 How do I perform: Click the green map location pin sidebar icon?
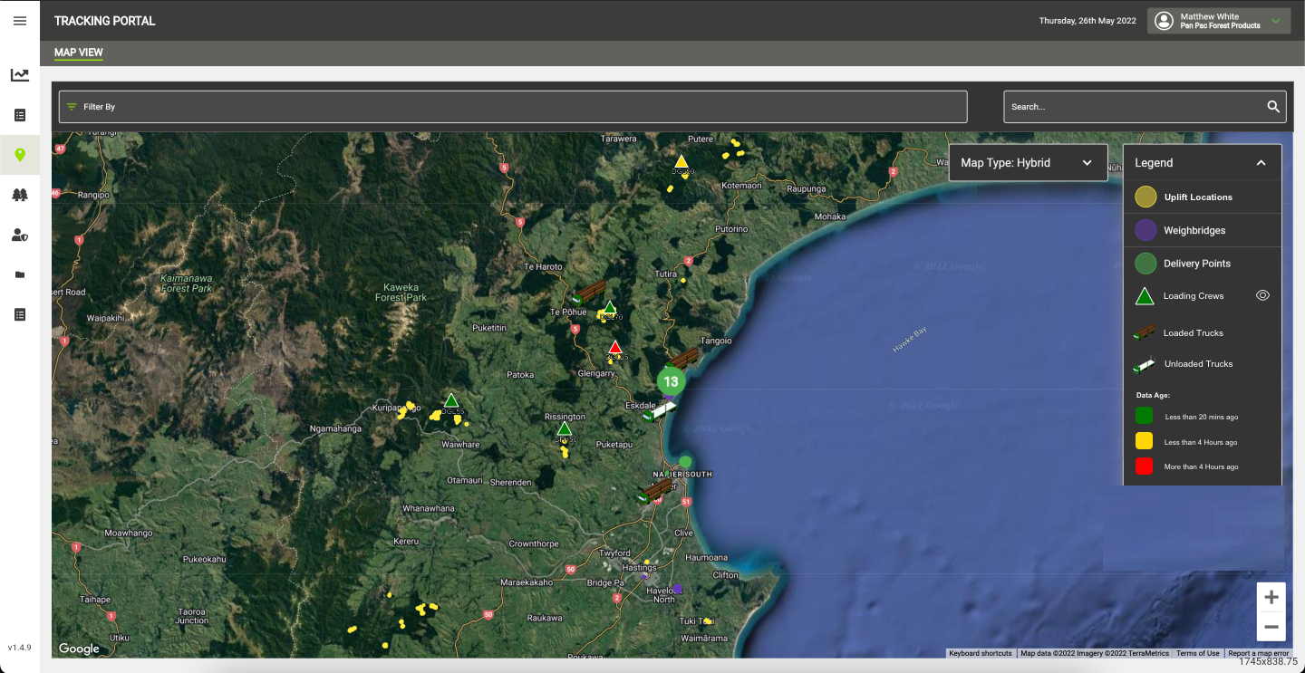[19, 155]
